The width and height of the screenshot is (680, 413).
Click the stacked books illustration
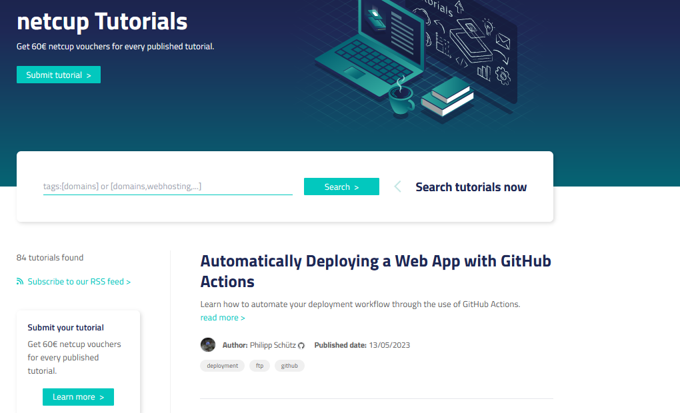447,95
